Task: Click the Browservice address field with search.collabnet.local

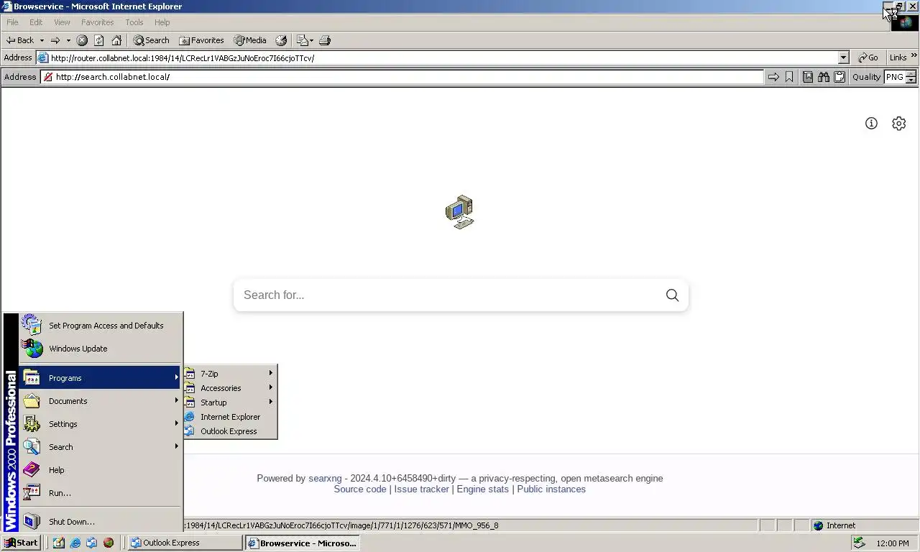Action: (402, 77)
